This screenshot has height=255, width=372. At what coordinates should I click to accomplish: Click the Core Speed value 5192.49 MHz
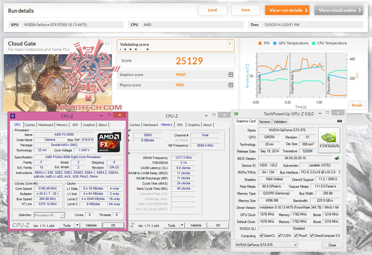(x=48, y=189)
